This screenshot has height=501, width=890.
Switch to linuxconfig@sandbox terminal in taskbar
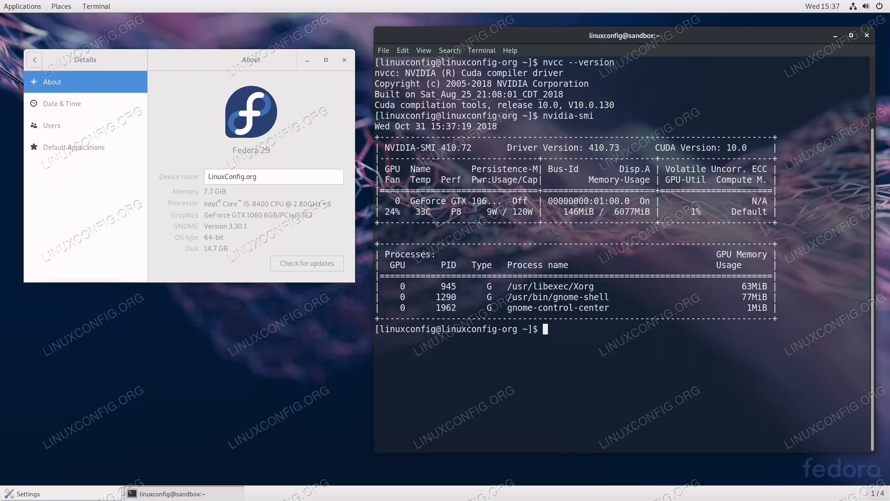coord(184,494)
